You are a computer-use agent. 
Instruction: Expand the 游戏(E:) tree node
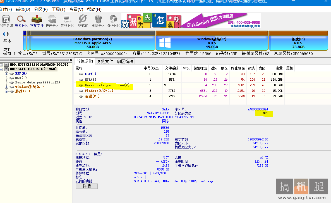pyautogui.click(x=6, y=91)
